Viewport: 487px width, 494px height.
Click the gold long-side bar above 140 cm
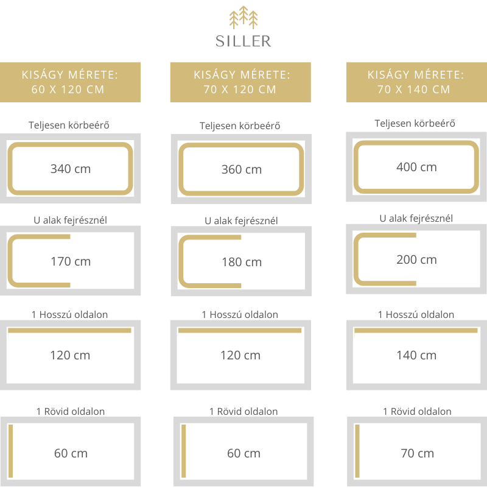tap(416, 331)
